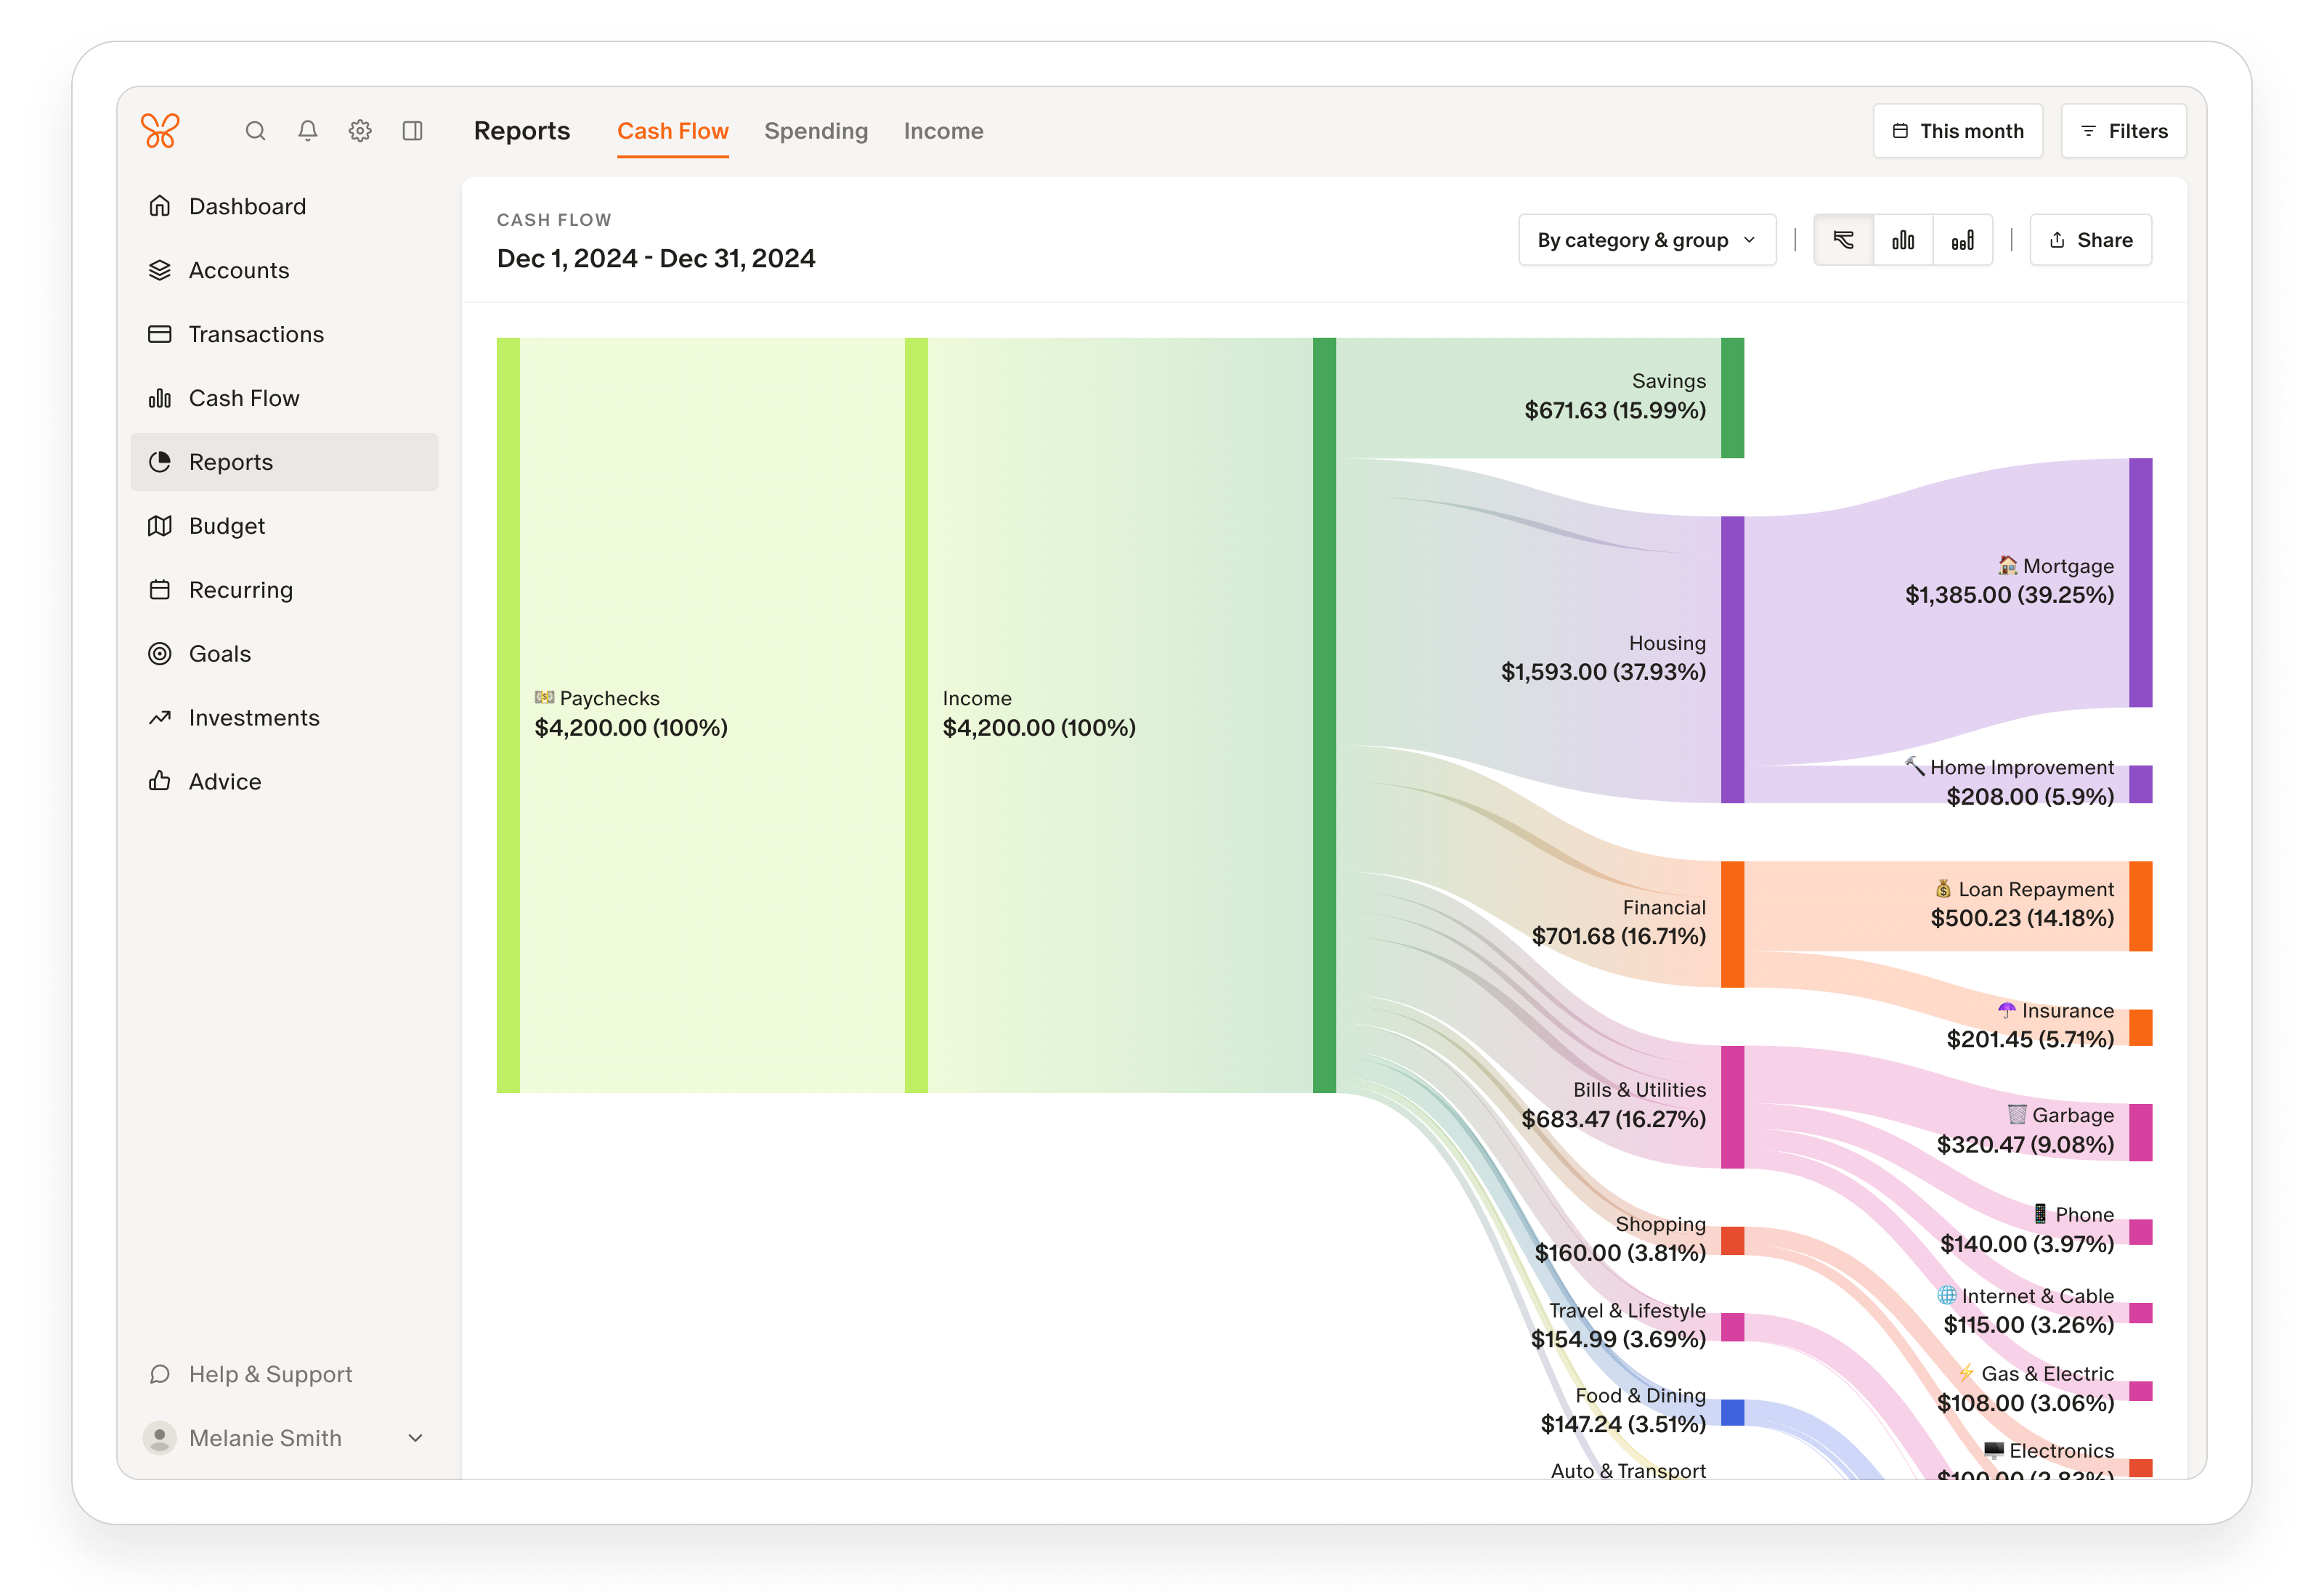Click the Savings flow node

(x=1732, y=398)
